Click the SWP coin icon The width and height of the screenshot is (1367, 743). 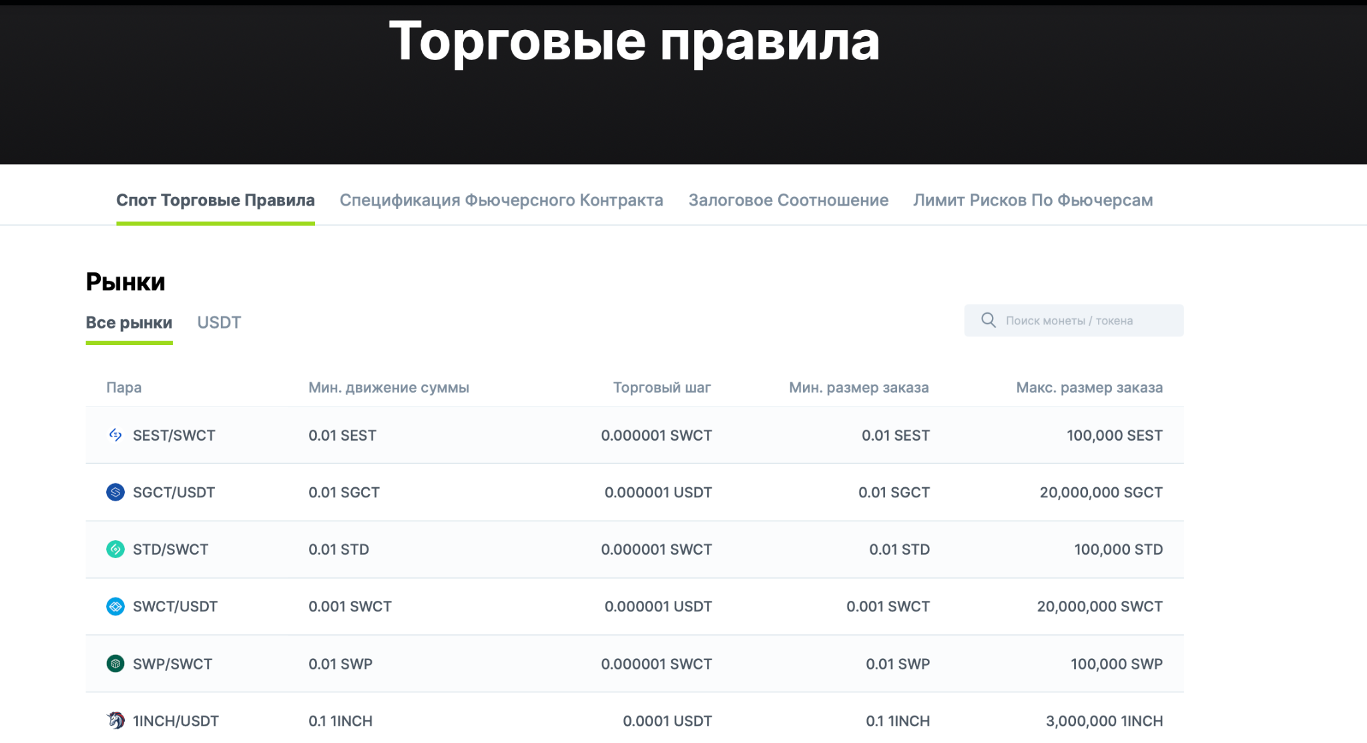coord(115,664)
